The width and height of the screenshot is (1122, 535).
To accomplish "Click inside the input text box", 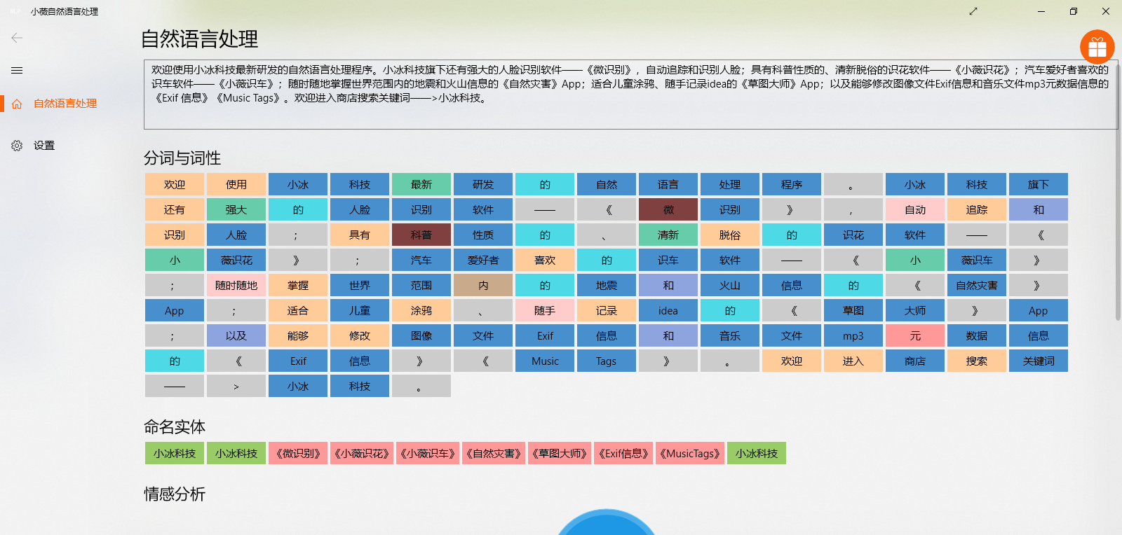I will click(x=630, y=95).
